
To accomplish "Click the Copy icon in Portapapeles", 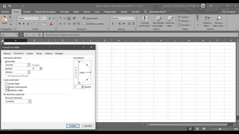I will tap(10, 21).
